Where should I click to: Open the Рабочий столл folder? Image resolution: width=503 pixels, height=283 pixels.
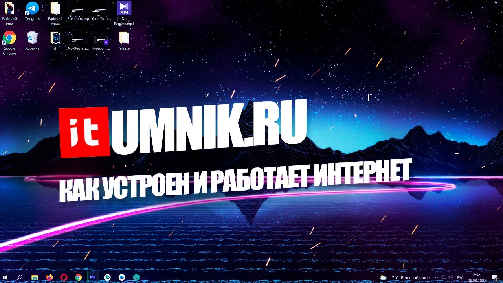pyautogui.click(x=55, y=13)
